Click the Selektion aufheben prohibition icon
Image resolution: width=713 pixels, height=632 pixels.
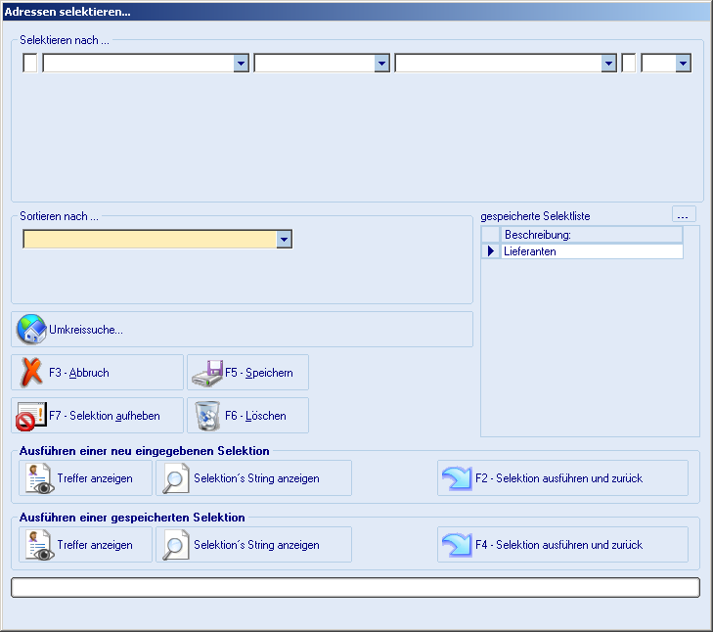(31, 416)
